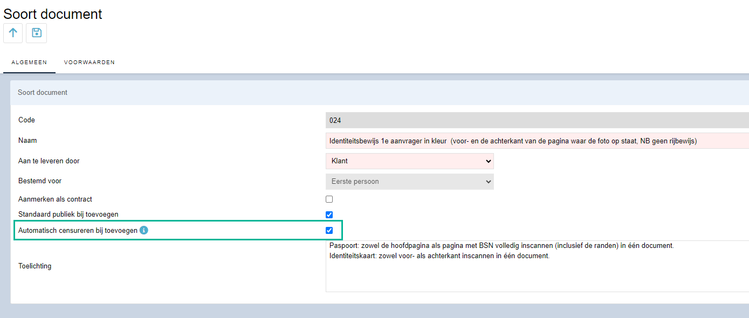
Task: Switch to the Algemeen tab
Action: pos(29,63)
